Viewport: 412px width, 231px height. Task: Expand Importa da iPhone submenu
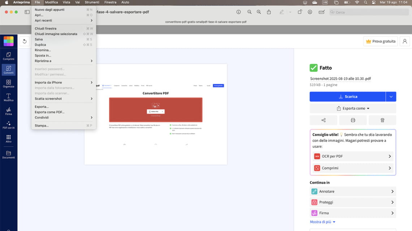point(64,82)
